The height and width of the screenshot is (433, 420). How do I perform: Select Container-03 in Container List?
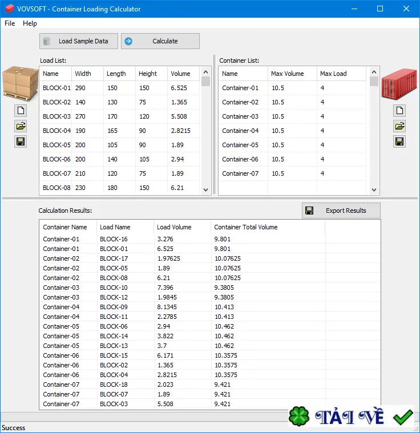pos(292,116)
